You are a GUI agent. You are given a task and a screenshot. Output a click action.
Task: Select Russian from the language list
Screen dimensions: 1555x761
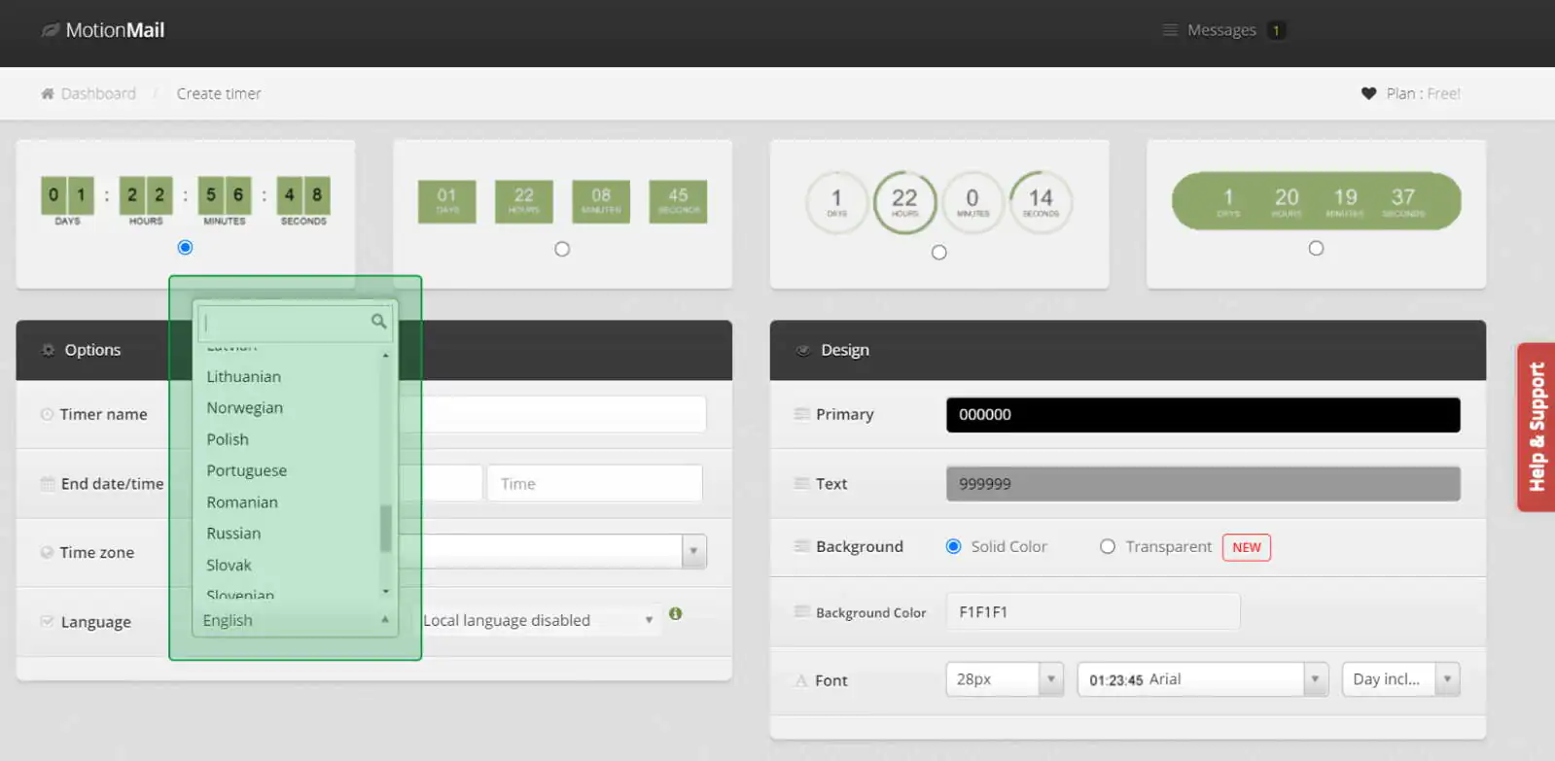pyautogui.click(x=233, y=533)
